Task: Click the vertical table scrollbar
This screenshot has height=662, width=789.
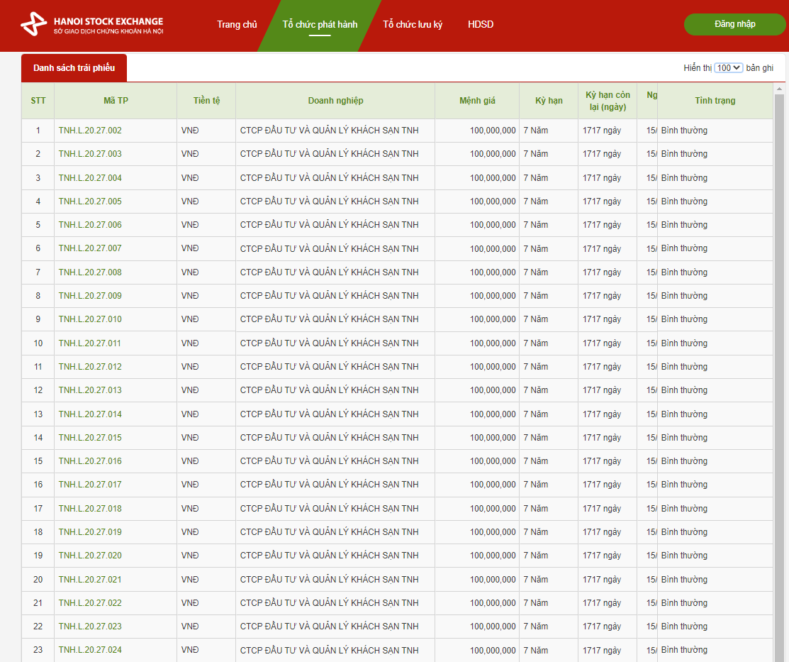Action: point(779,355)
